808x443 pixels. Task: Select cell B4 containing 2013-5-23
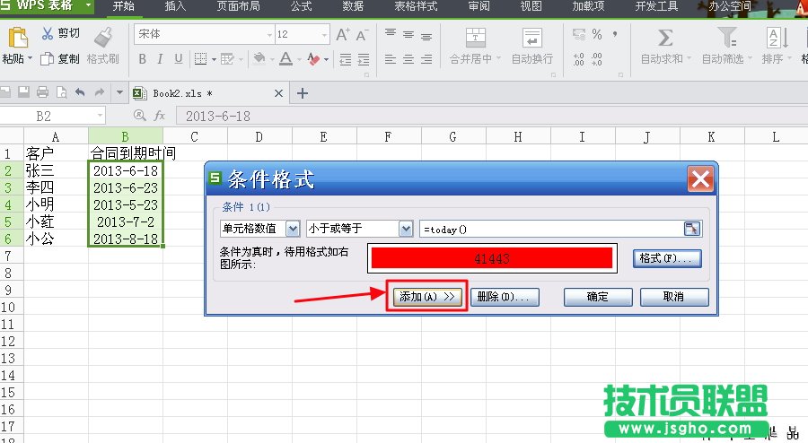(126, 204)
